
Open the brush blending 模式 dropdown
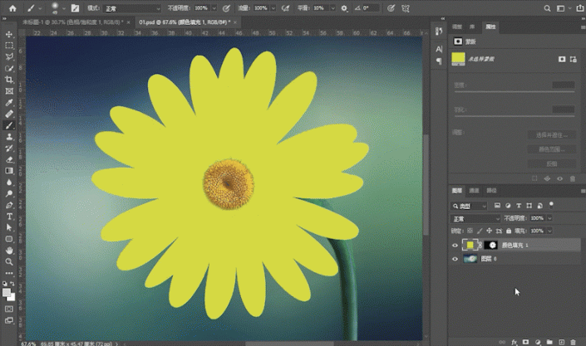pyautogui.click(x=133, y=7)
